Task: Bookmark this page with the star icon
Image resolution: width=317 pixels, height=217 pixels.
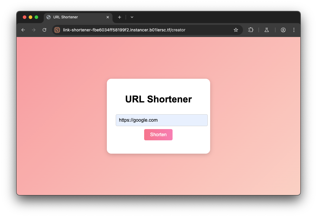Action: [236, 30]
